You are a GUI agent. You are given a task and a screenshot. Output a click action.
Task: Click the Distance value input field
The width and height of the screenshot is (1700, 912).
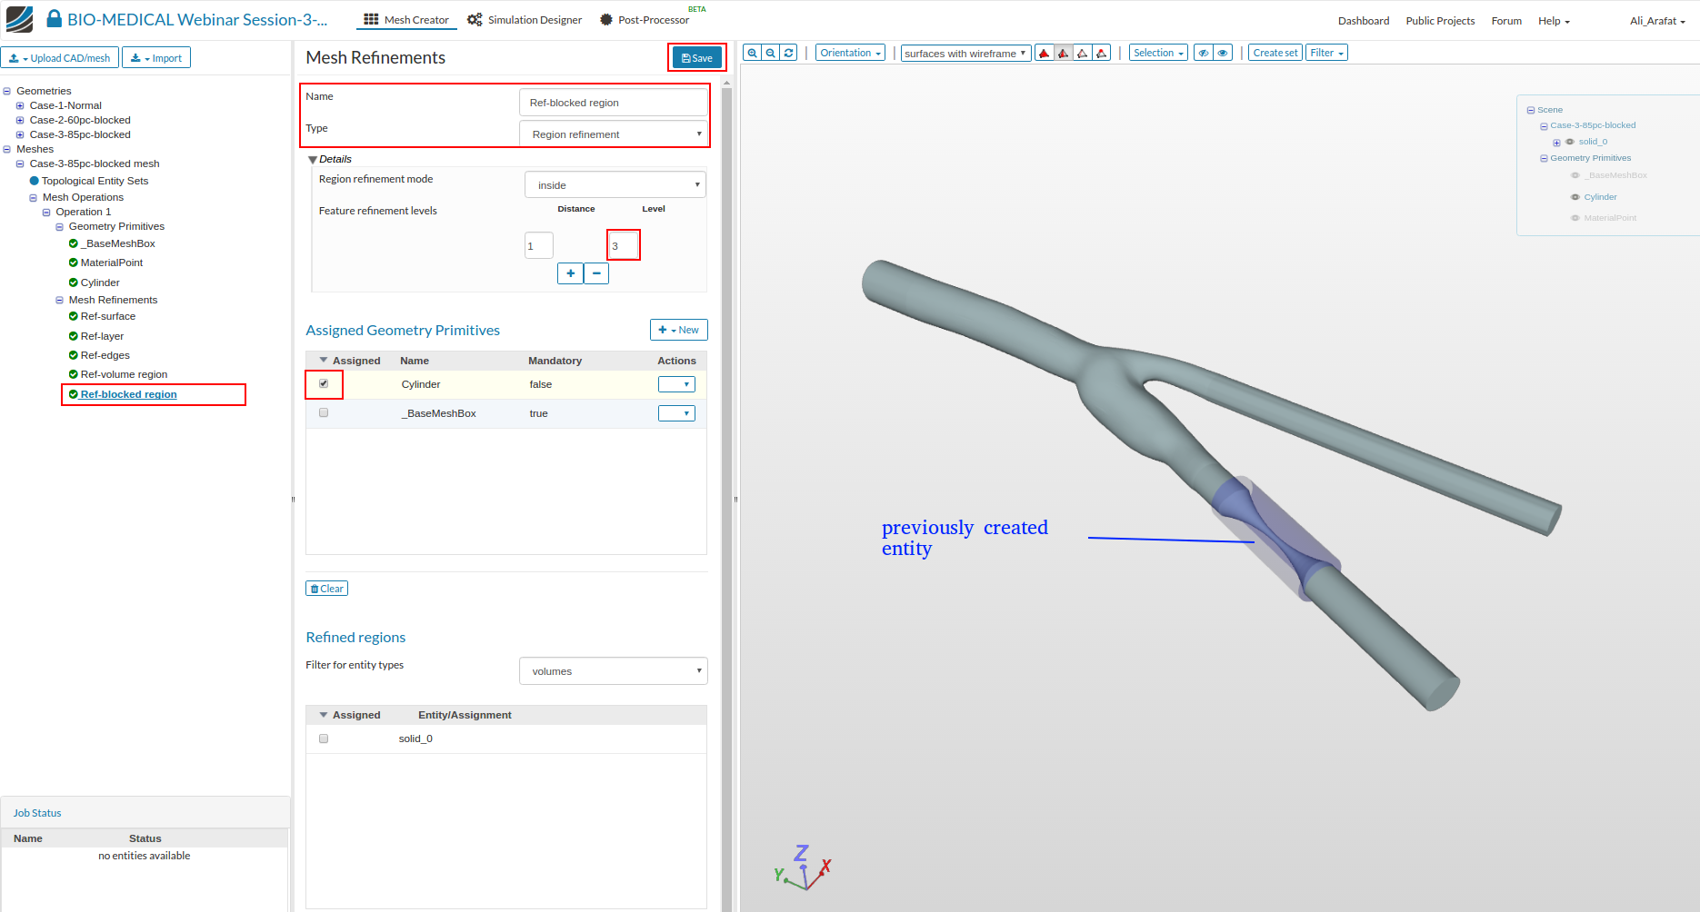pyautogui.click(x=539, y=246)
